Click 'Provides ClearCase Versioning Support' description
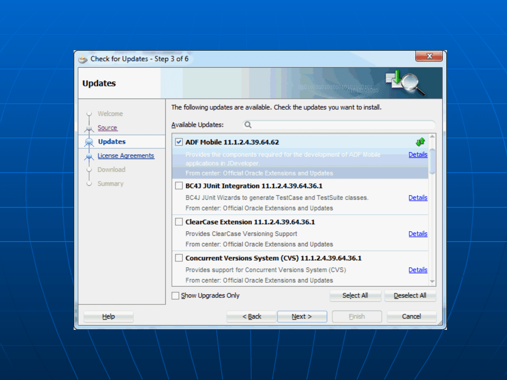 point(241,234)
